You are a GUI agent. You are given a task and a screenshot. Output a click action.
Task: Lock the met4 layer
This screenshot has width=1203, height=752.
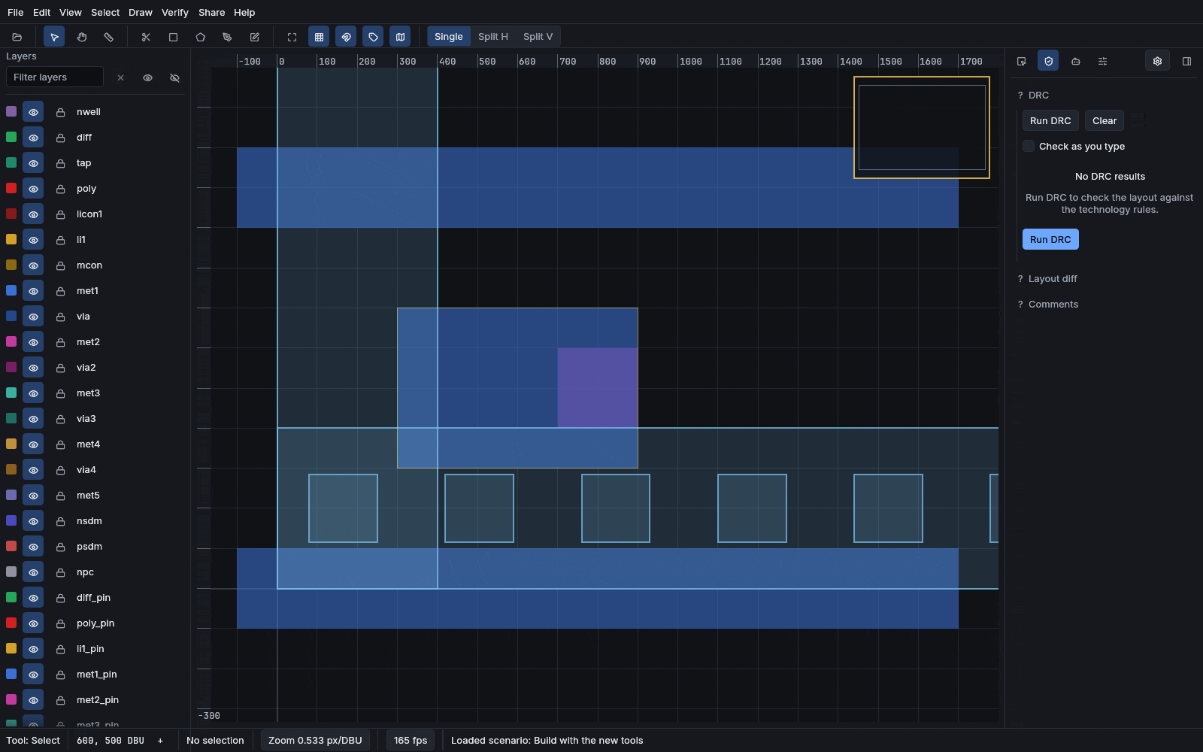[60, 444]
